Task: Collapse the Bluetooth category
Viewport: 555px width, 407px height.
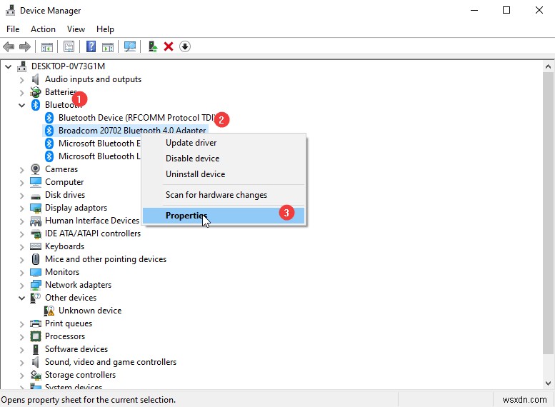Action: 21,105
